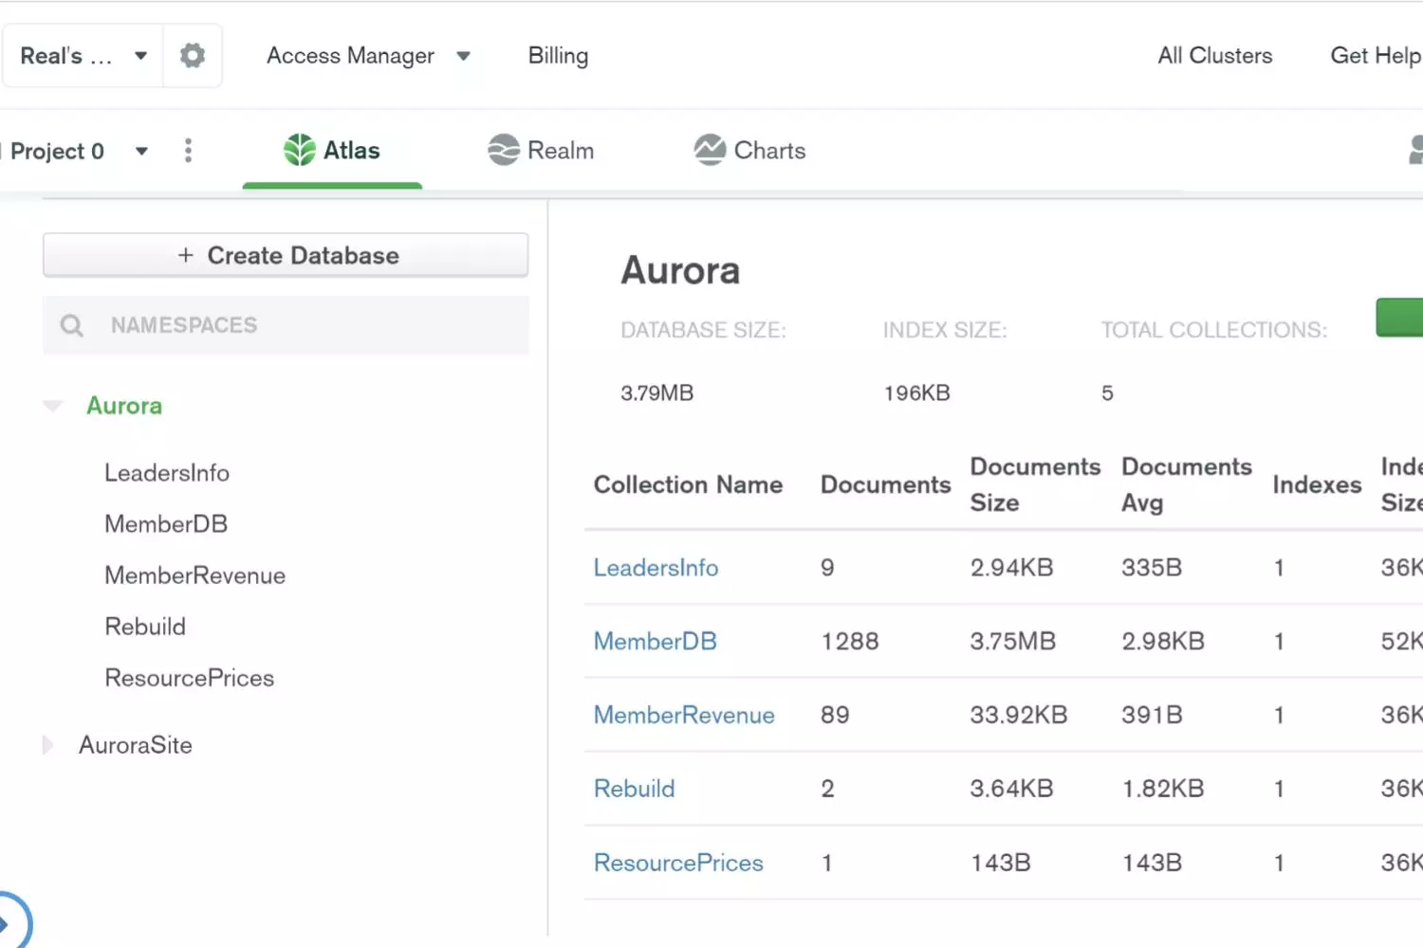Click the 196KB index size value

[916, 393]
